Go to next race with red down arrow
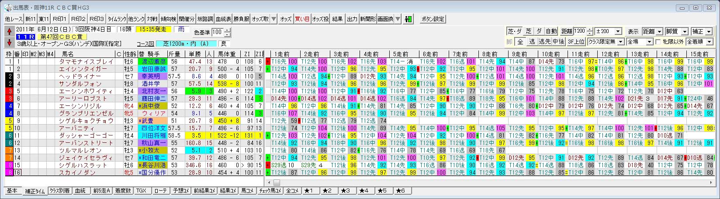This screenshot has width=720, height=199. (9, 43)
